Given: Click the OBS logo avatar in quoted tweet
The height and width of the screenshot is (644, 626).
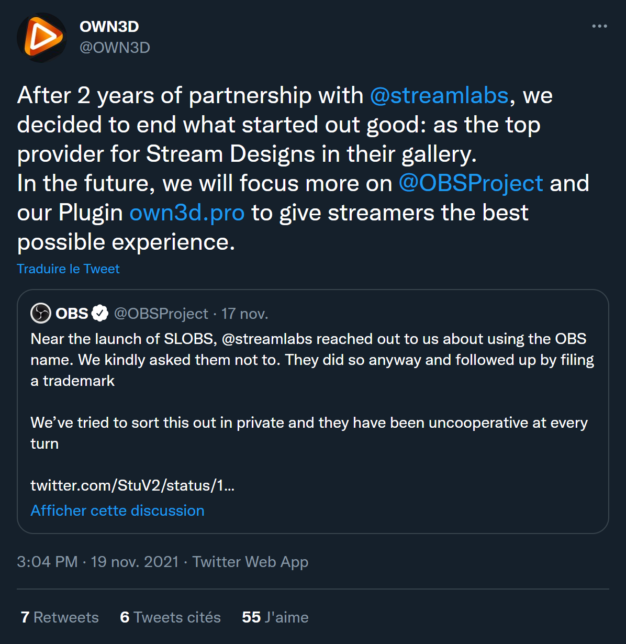Looking at the screenshot, I should coord(41,314).
